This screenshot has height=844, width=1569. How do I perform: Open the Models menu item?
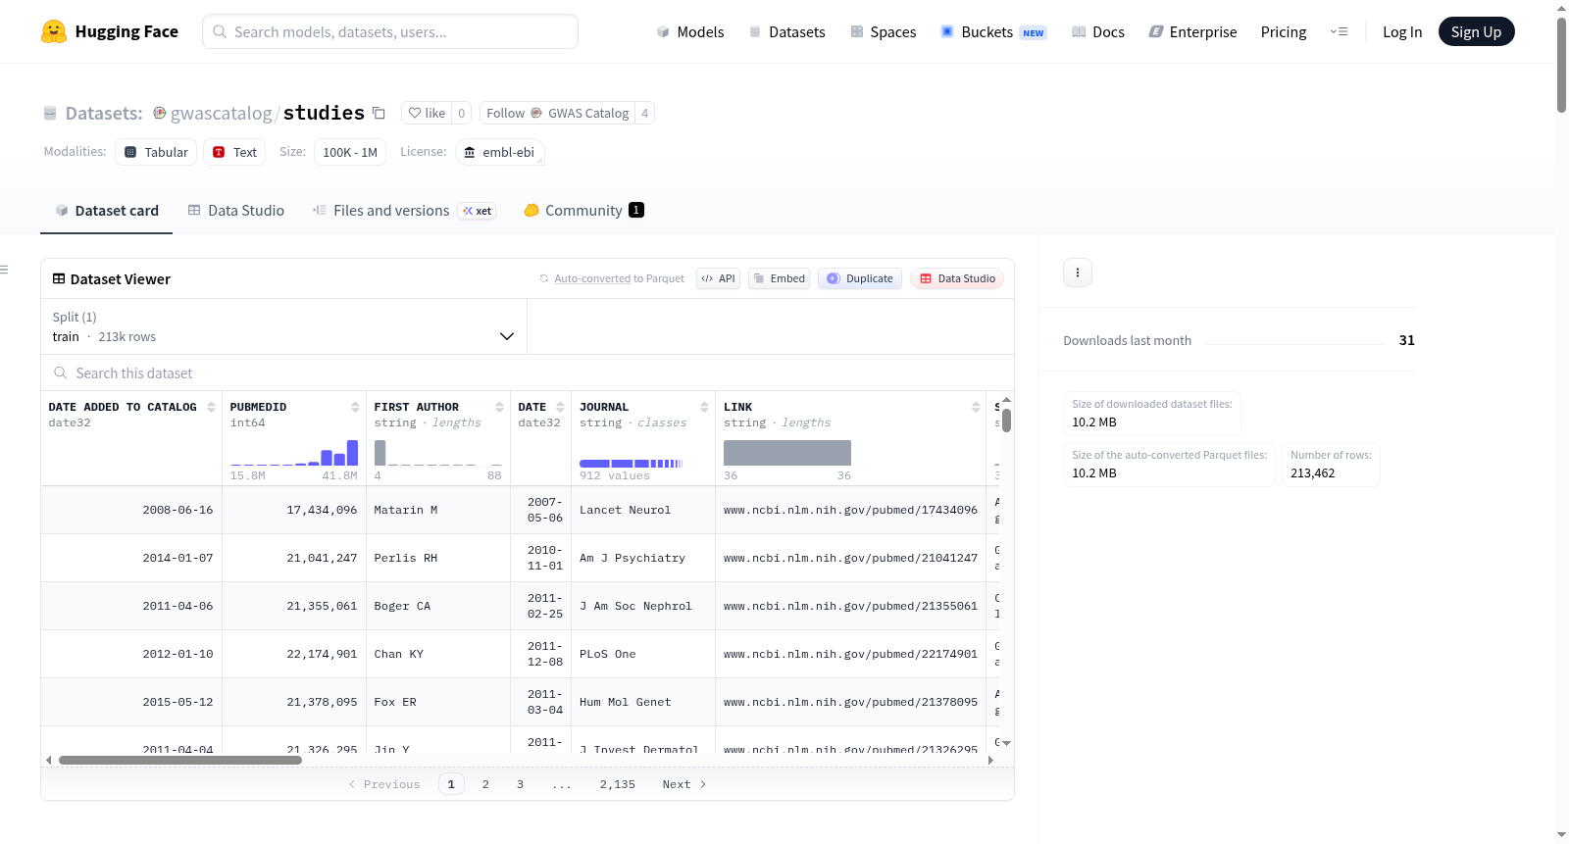pos(690,31)
